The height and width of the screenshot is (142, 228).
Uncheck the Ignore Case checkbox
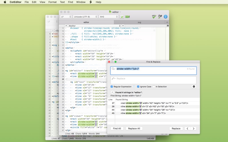point(138,87)
